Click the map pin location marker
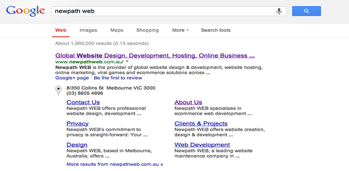This screenshot has width=349, height=171. pos(58,91)
